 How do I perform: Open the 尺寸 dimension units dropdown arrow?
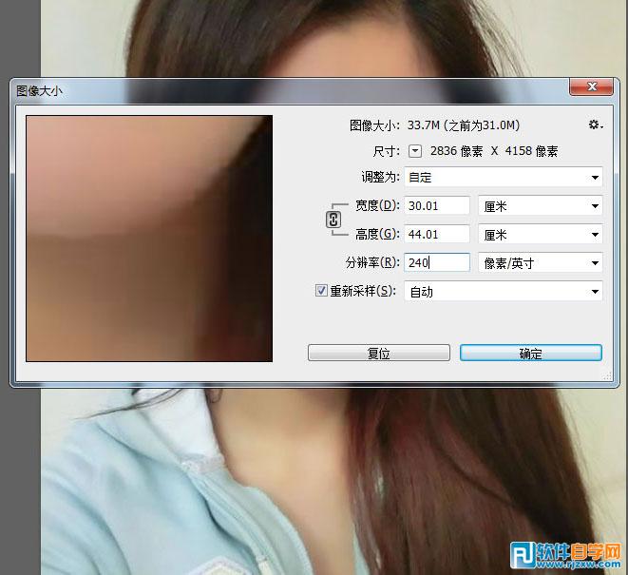[415, 151]
